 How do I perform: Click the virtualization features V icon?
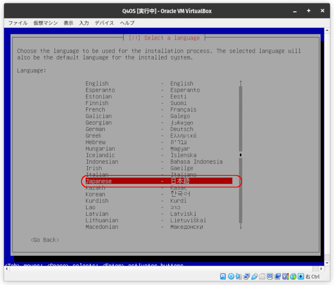click(x=286, y=276)
